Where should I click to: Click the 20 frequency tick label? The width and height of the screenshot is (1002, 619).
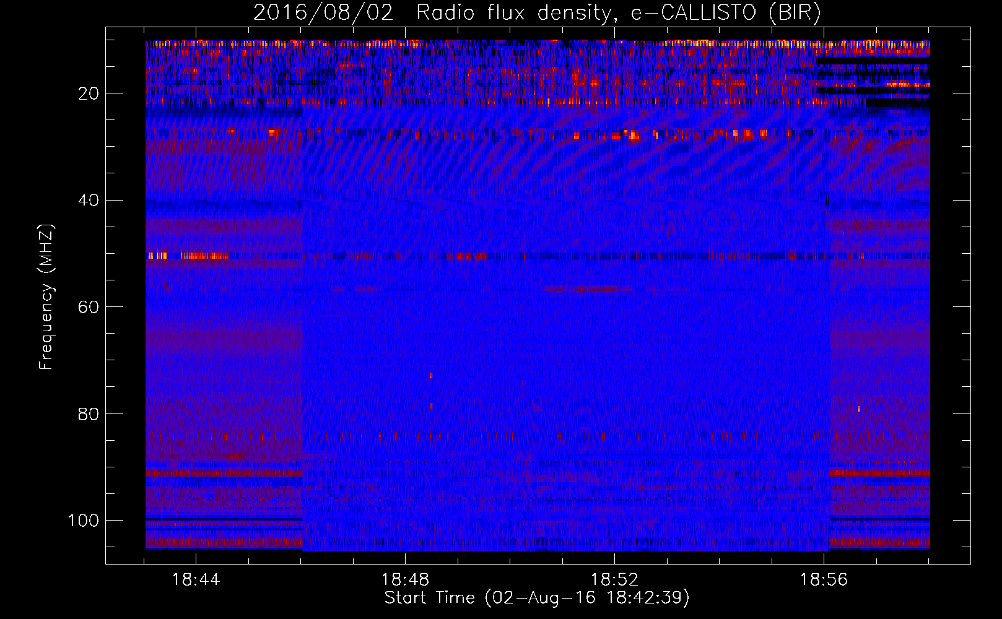(89, 93)
